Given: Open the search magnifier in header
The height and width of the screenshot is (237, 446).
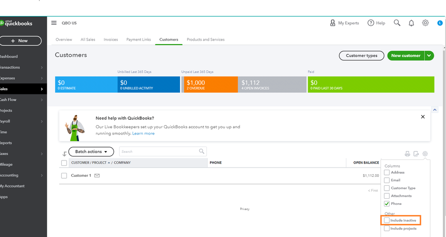Looking at the screenshot, I should pyautogui.click(x=397, y=23).
